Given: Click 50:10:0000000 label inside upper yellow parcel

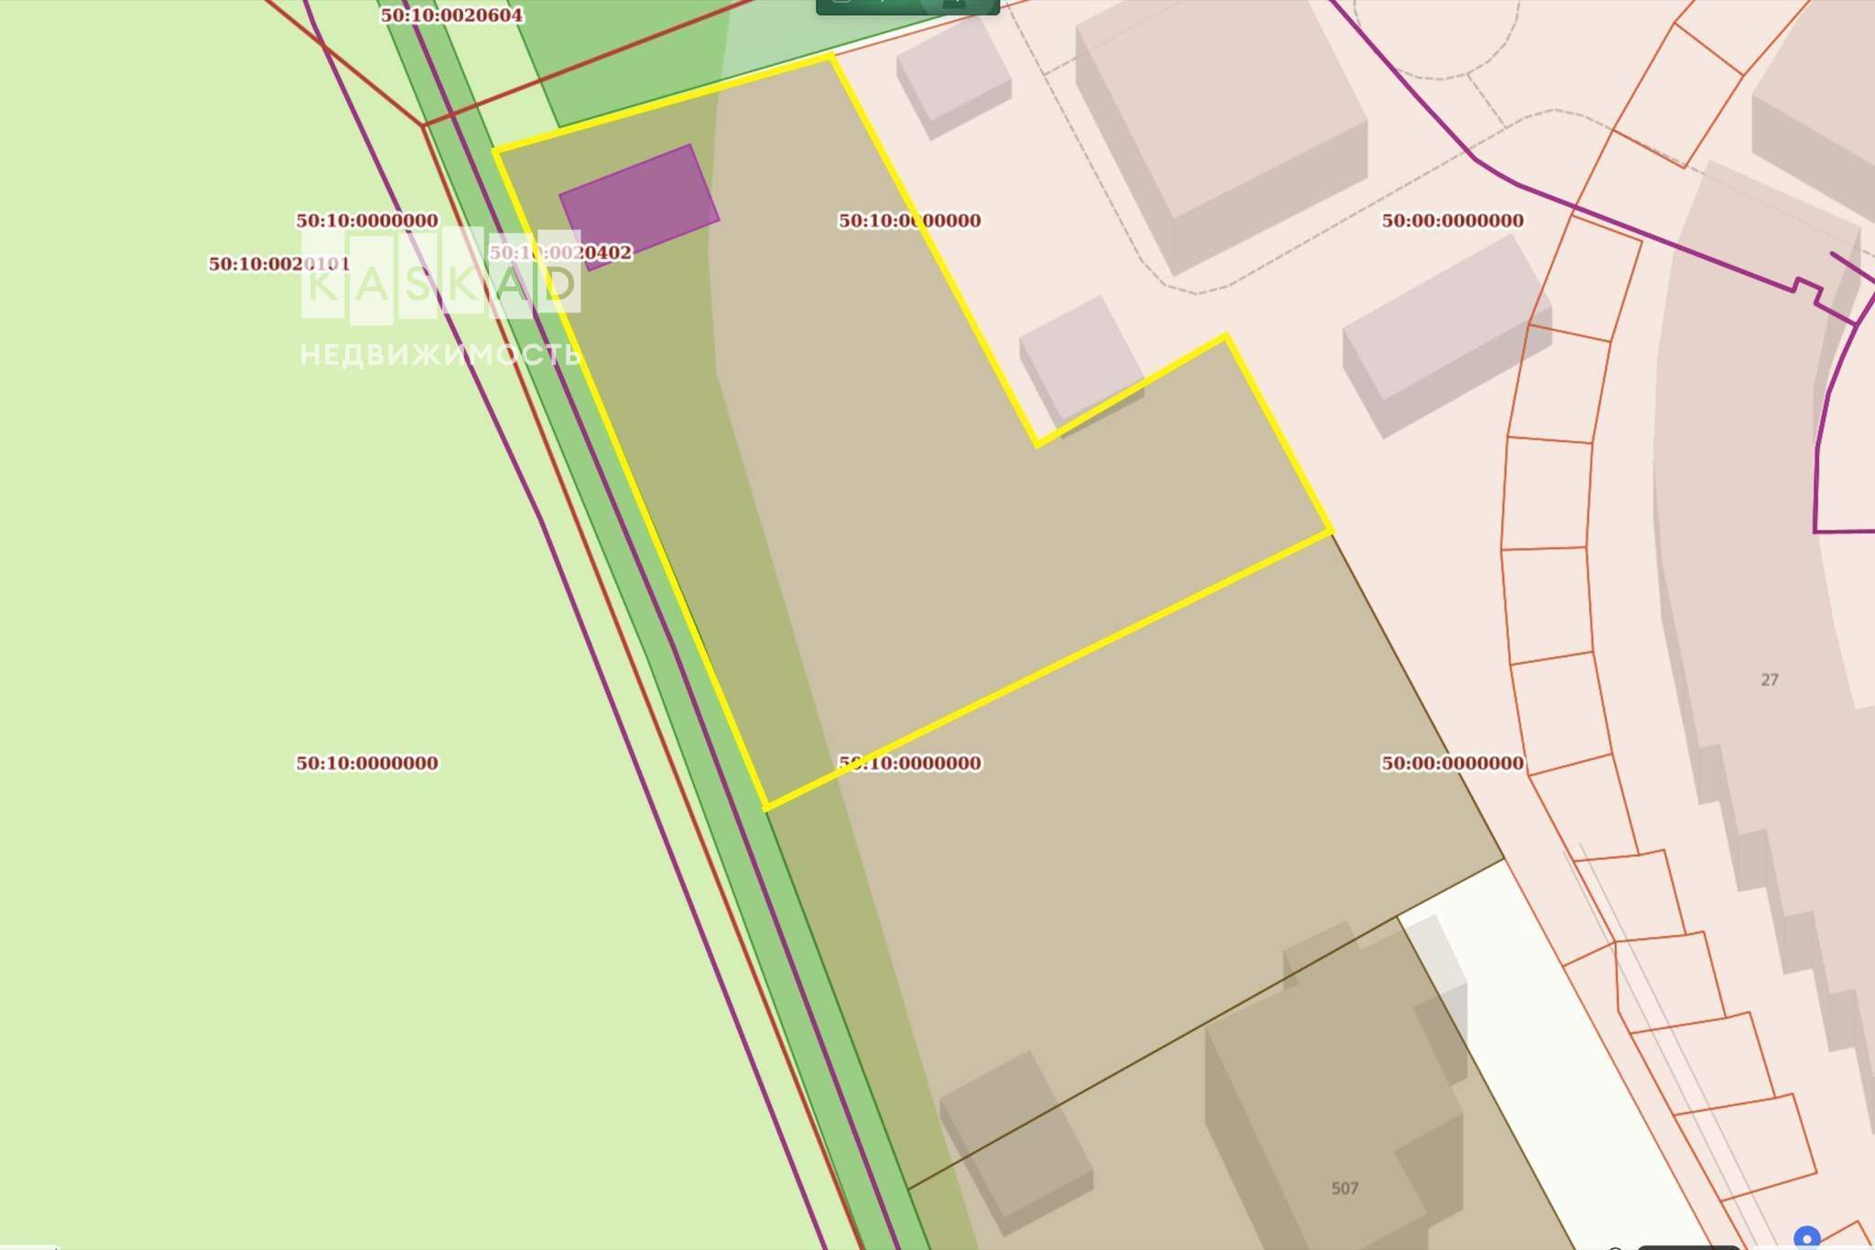Looking at the screenshot, I should [910, 221].
